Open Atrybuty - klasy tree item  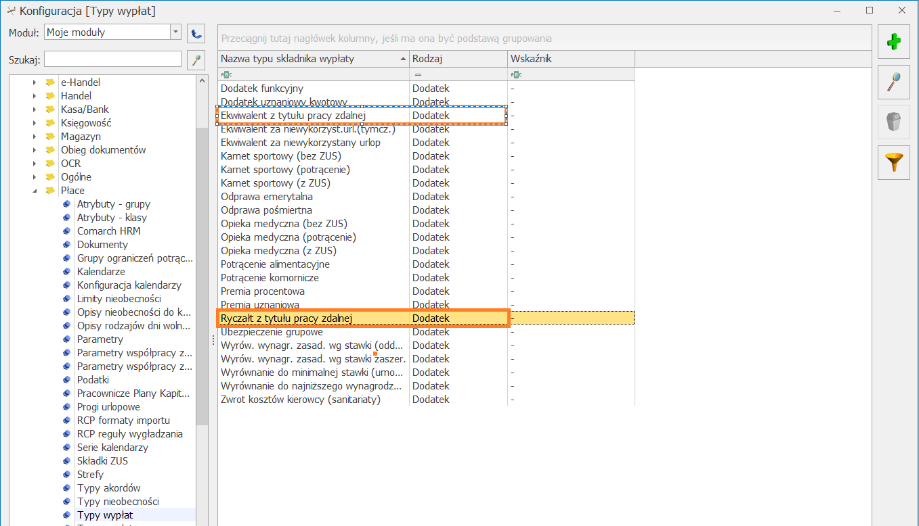(x=112, y=218)
